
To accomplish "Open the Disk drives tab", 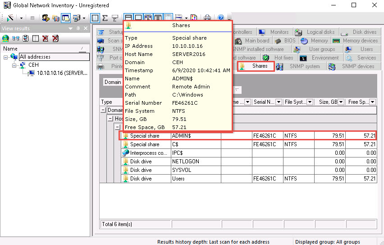I will tap(360, 32).
